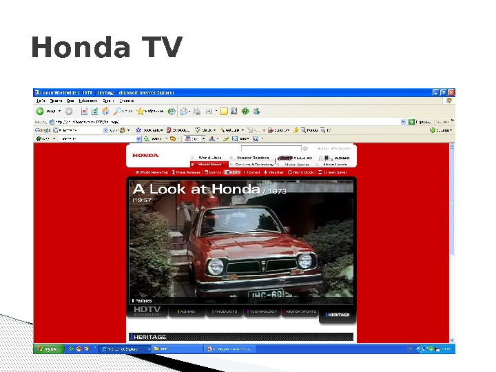496x372 pixels.
Task: Click the Edit page icon in toolbar
Action: [209, 111]
